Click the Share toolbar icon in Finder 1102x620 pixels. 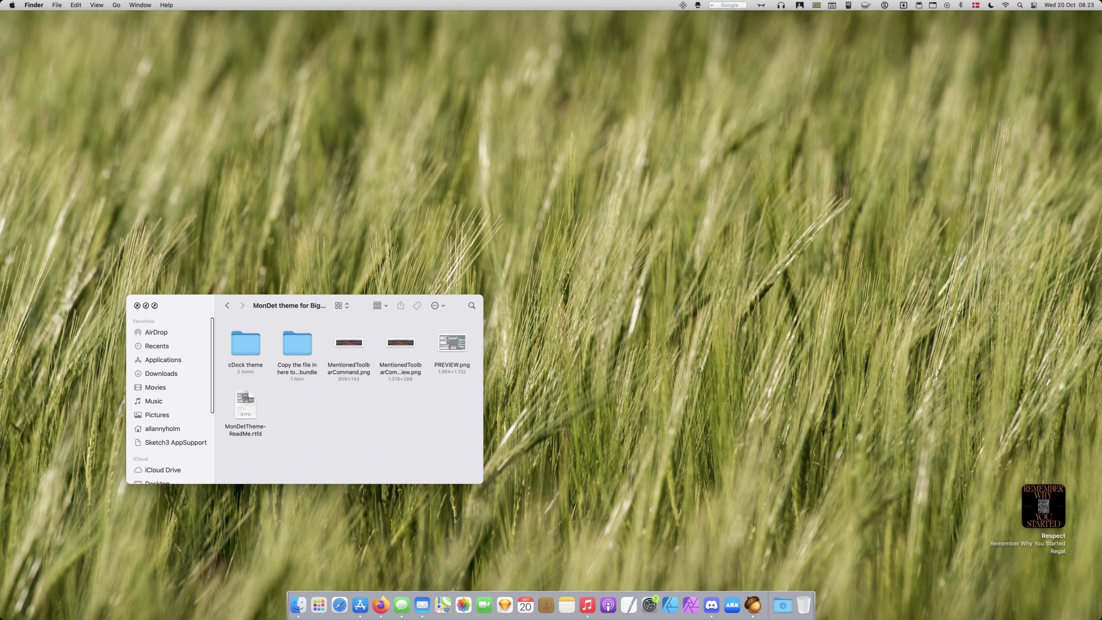pyautogui.click(x=401, y=305)
